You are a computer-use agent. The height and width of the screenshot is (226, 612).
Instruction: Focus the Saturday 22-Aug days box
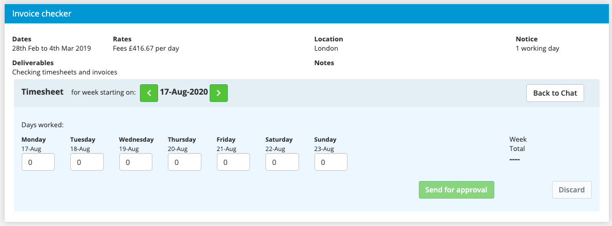(x=282, y=162)
